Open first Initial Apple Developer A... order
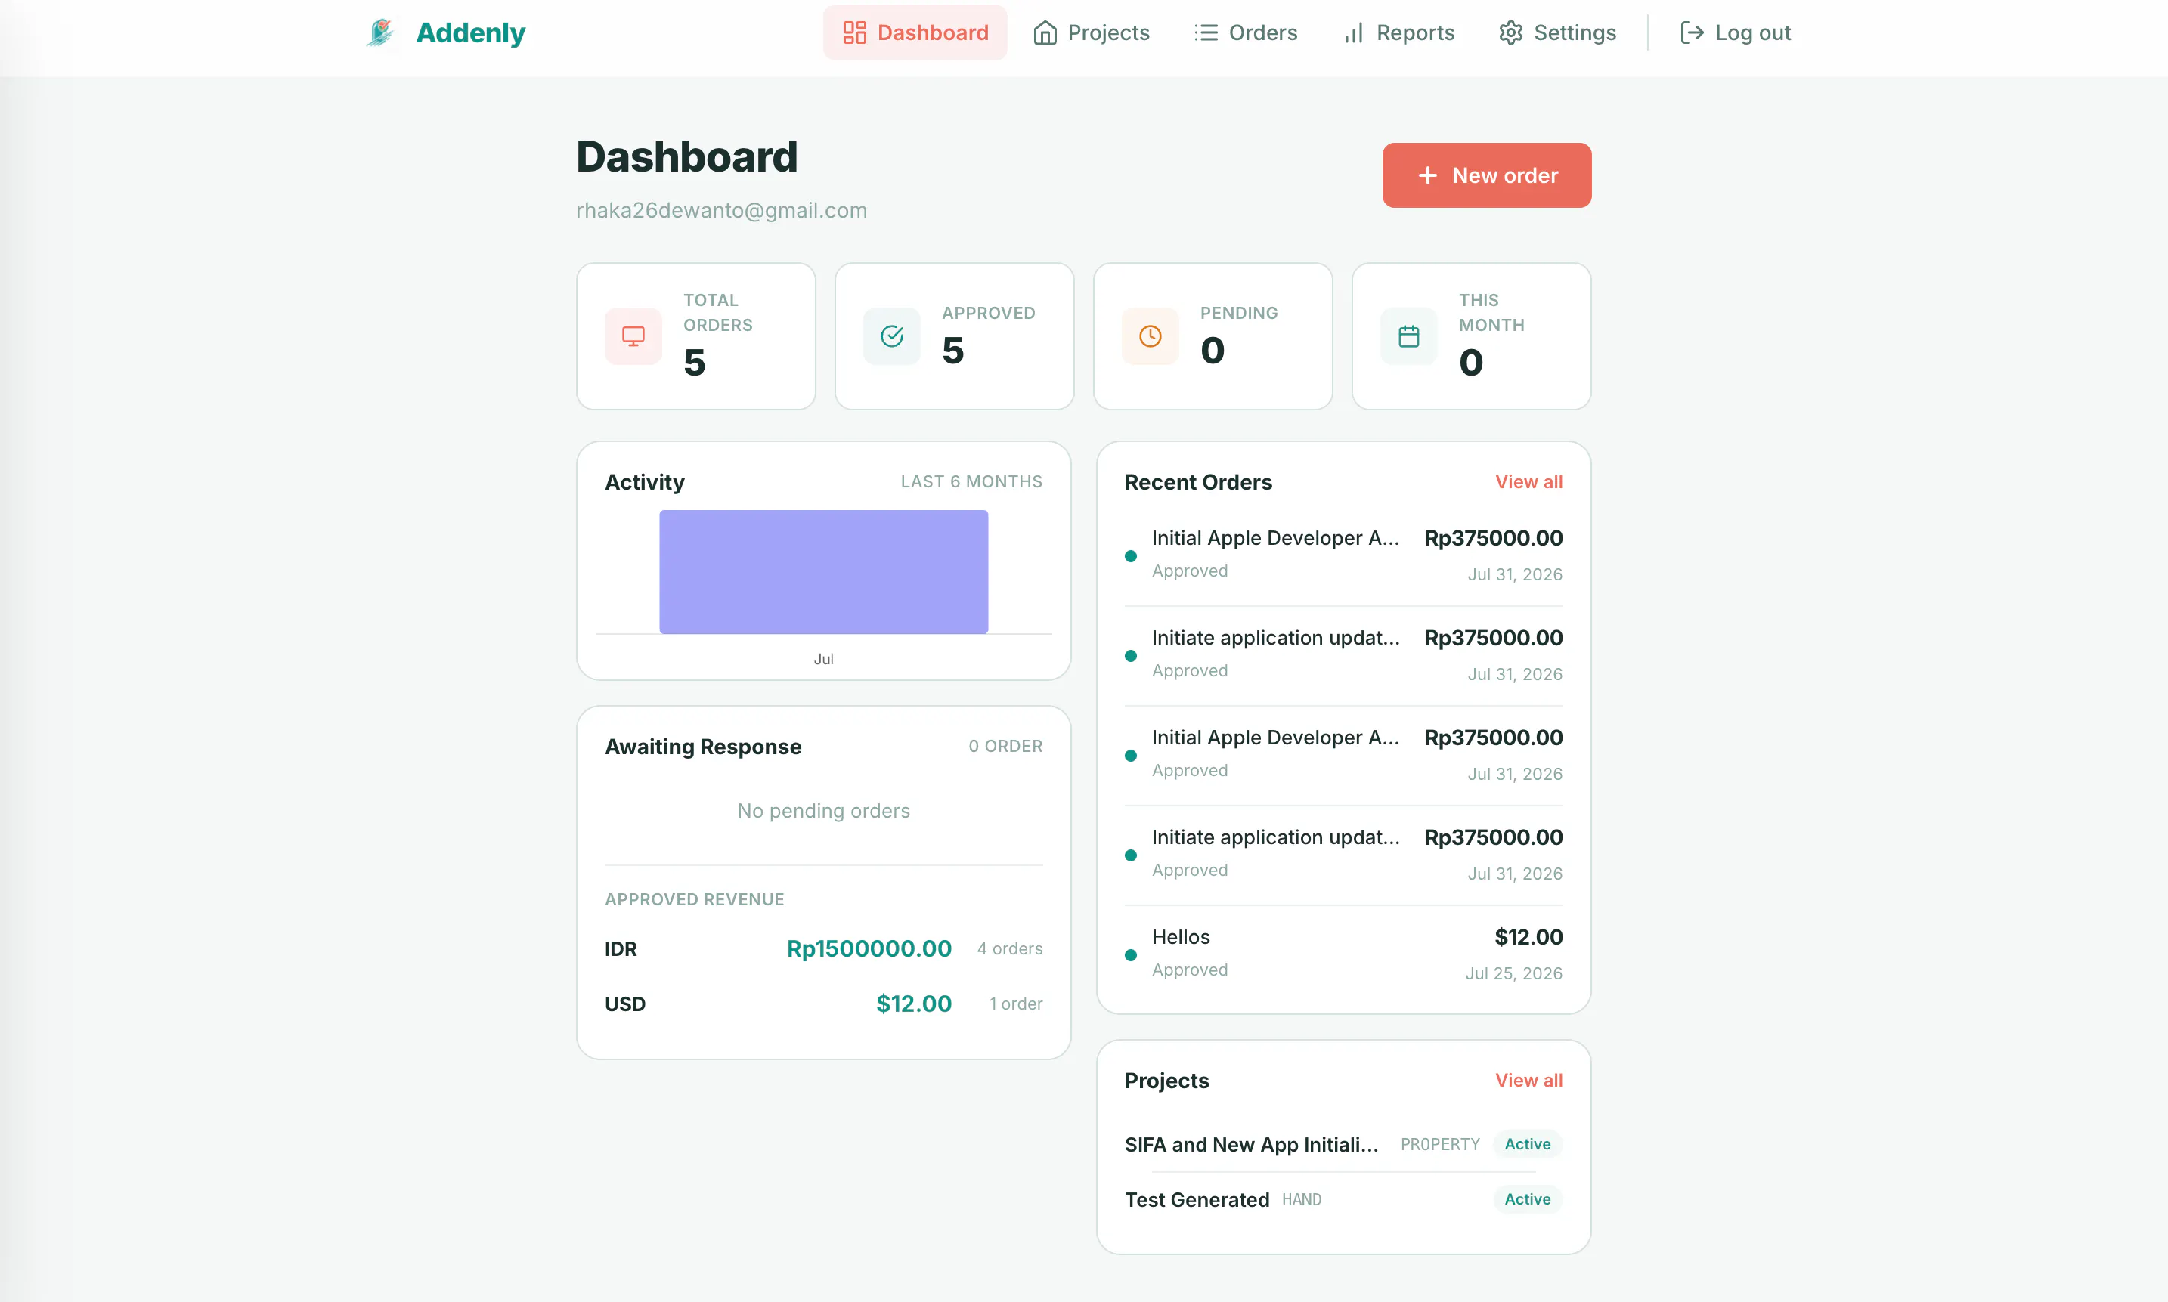This screenshot has width=2168, height=1302. [x=1343, y=555]
